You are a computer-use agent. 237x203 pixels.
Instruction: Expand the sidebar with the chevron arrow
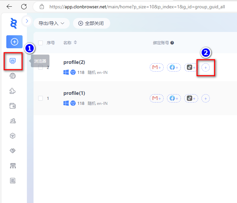coord(27,21)
